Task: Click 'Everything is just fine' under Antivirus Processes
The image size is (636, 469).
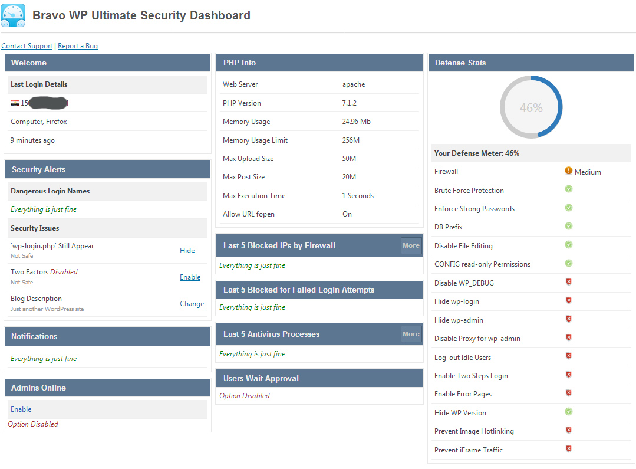Action: 252,354
